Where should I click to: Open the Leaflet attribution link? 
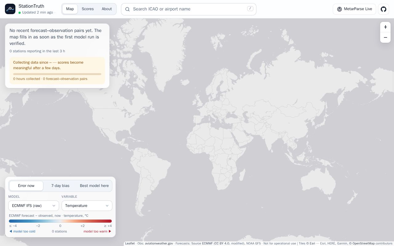click(x=130, y=243)
